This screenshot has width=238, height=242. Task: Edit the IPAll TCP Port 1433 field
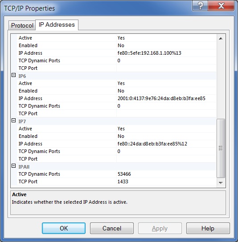tap(166, 181)
